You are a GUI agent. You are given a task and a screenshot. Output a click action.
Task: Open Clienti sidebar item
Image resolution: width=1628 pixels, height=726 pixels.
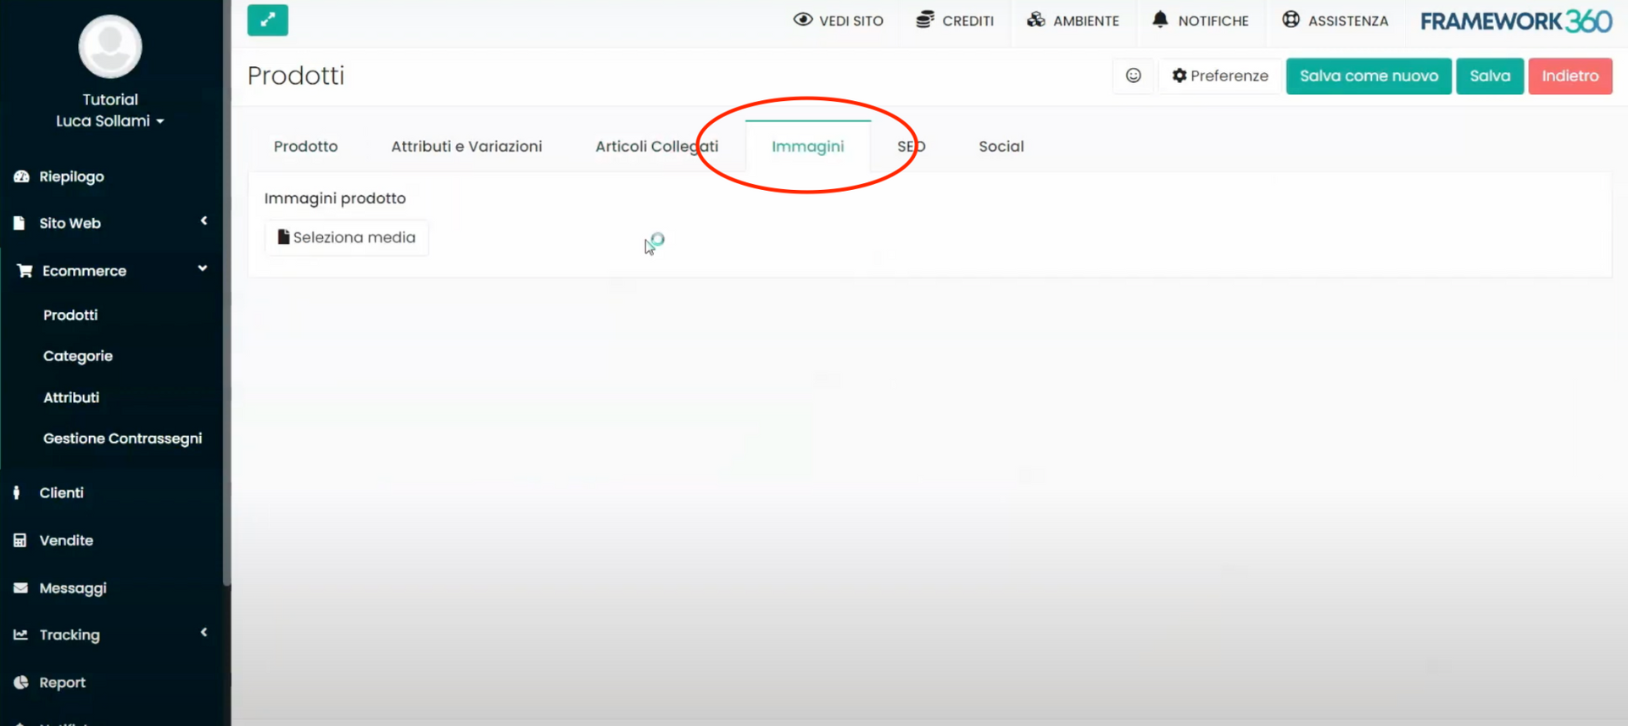pos(61,493)
